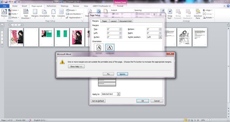Open Paper tab in Page Setup
The width and height of the screenshot is (230, 122).
(x=104, y=21)
